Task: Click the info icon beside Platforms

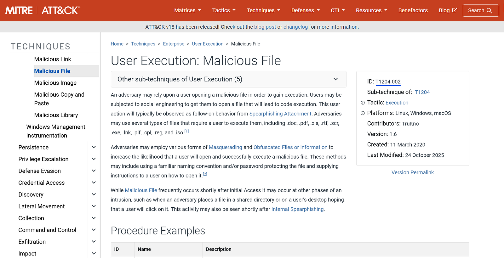Action: coord(363,113)
